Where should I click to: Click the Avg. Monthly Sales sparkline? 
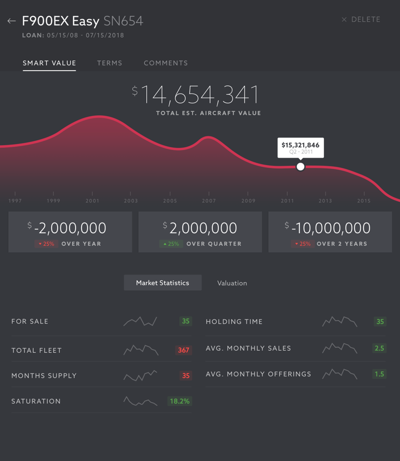click(340, 348)
